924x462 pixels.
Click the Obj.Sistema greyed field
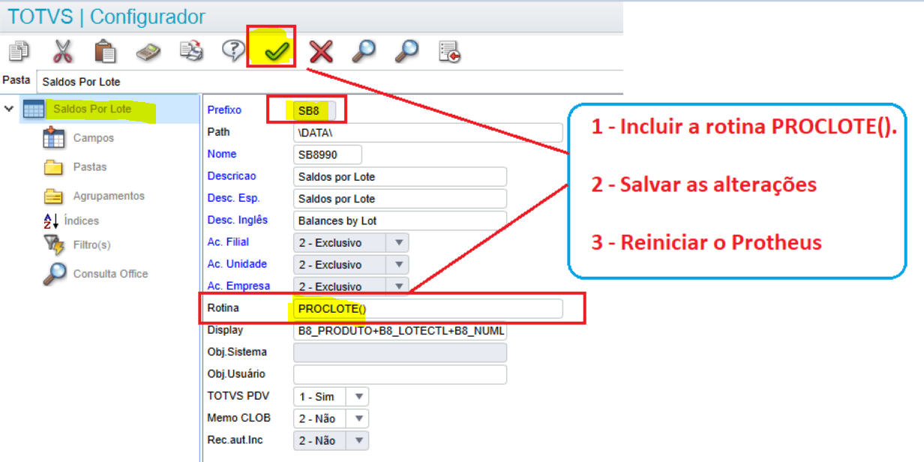pyautogui.click(x=400, y=352)
